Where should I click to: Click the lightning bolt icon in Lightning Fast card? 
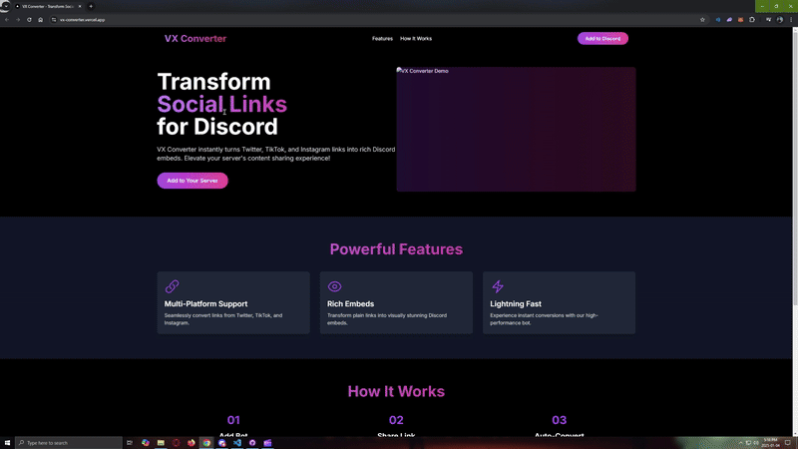[497, 286]
